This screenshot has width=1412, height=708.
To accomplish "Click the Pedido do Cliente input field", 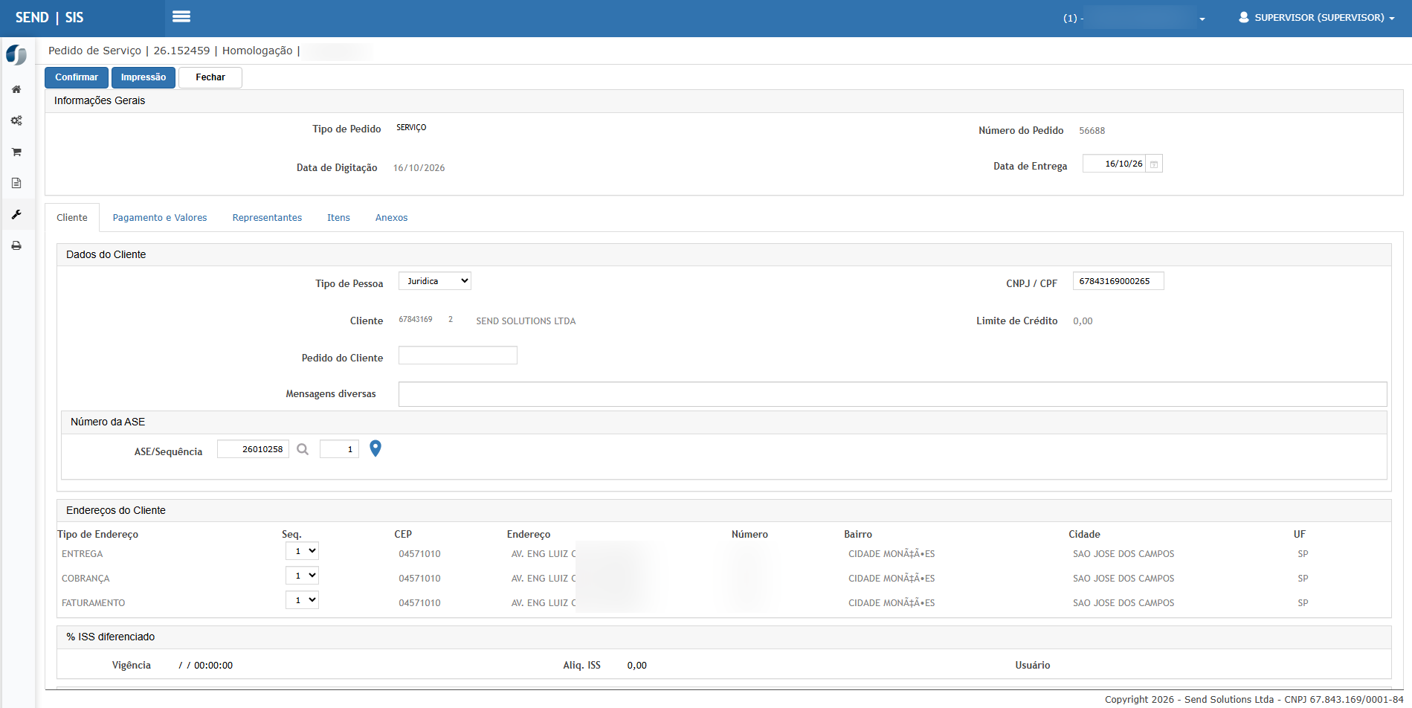I will click(458, 355).
